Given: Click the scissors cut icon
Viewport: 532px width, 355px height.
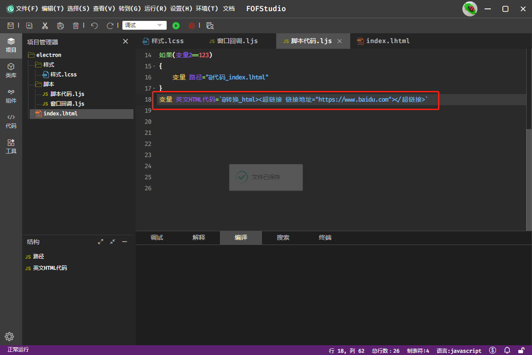Looking at the screenshot, I should tap(45, 26).
